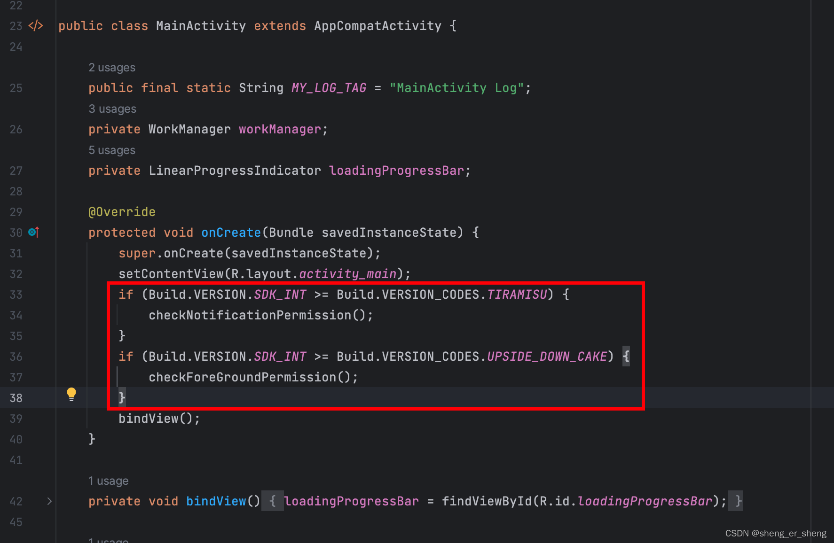Screen dimensions: 834x543
Task: Click the '3 usages' hint above workManager
Action: pyautogui.click(x=112, y=109)
